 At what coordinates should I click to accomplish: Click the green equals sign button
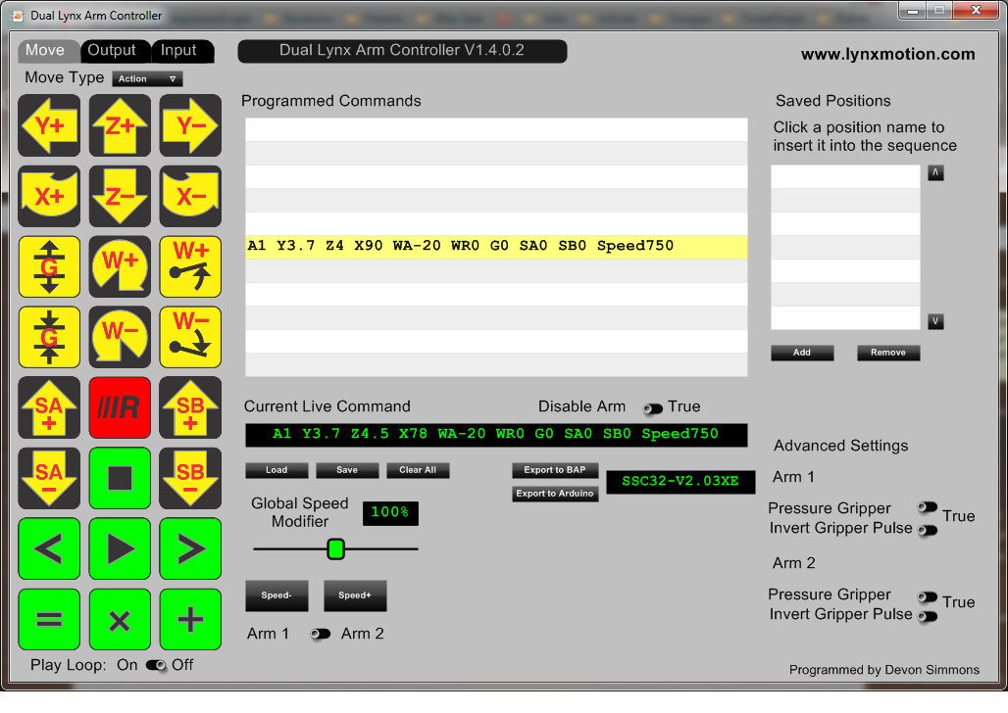click(49, 620)
